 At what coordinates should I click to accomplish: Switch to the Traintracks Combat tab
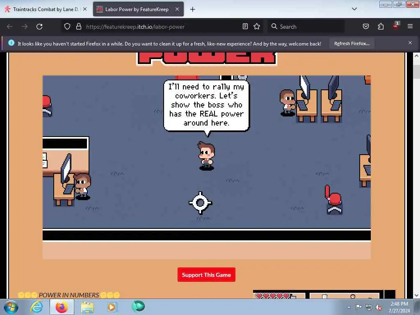point(46,9)
